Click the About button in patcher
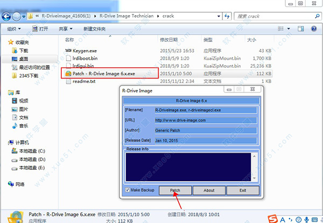 [x=209, y=190]
